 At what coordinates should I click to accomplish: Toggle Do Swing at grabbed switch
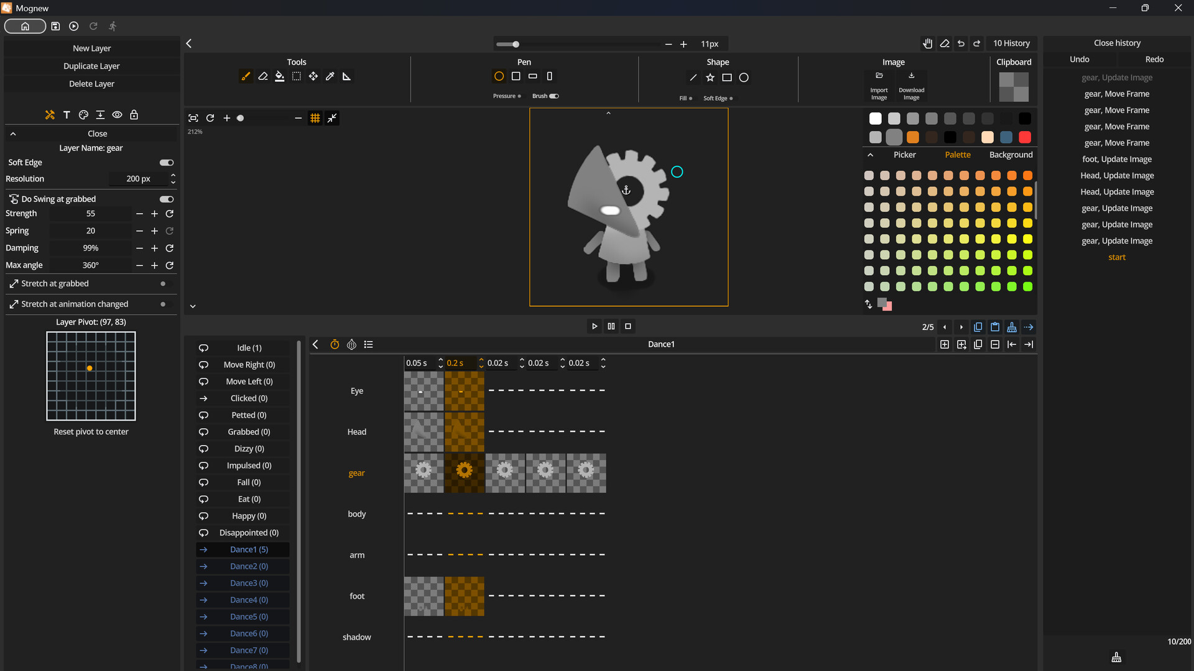point(167,199)
